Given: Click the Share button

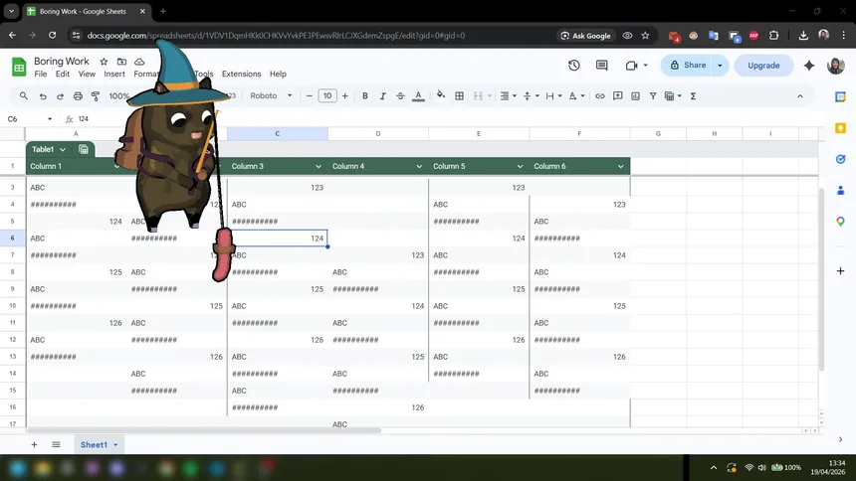Looking at the screenshot, I should (x=687, y=66).
